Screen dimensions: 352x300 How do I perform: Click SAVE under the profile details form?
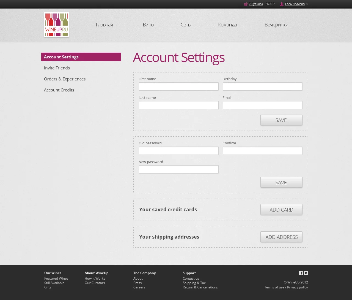tap(281, 120)
